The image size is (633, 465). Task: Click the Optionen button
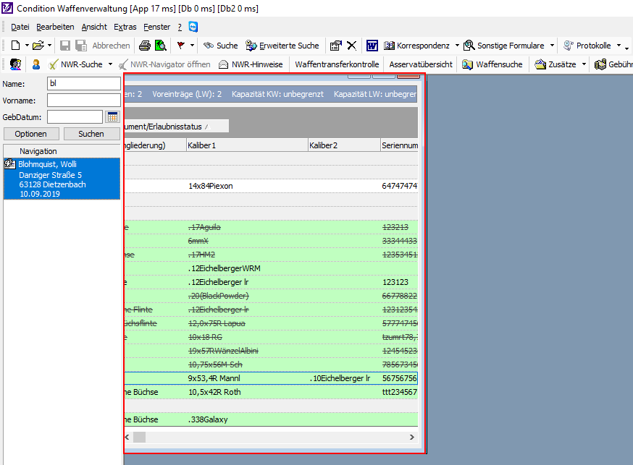30,134
